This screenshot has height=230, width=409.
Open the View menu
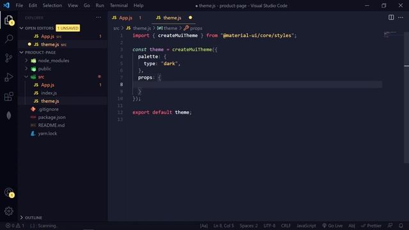pos(73,6)
